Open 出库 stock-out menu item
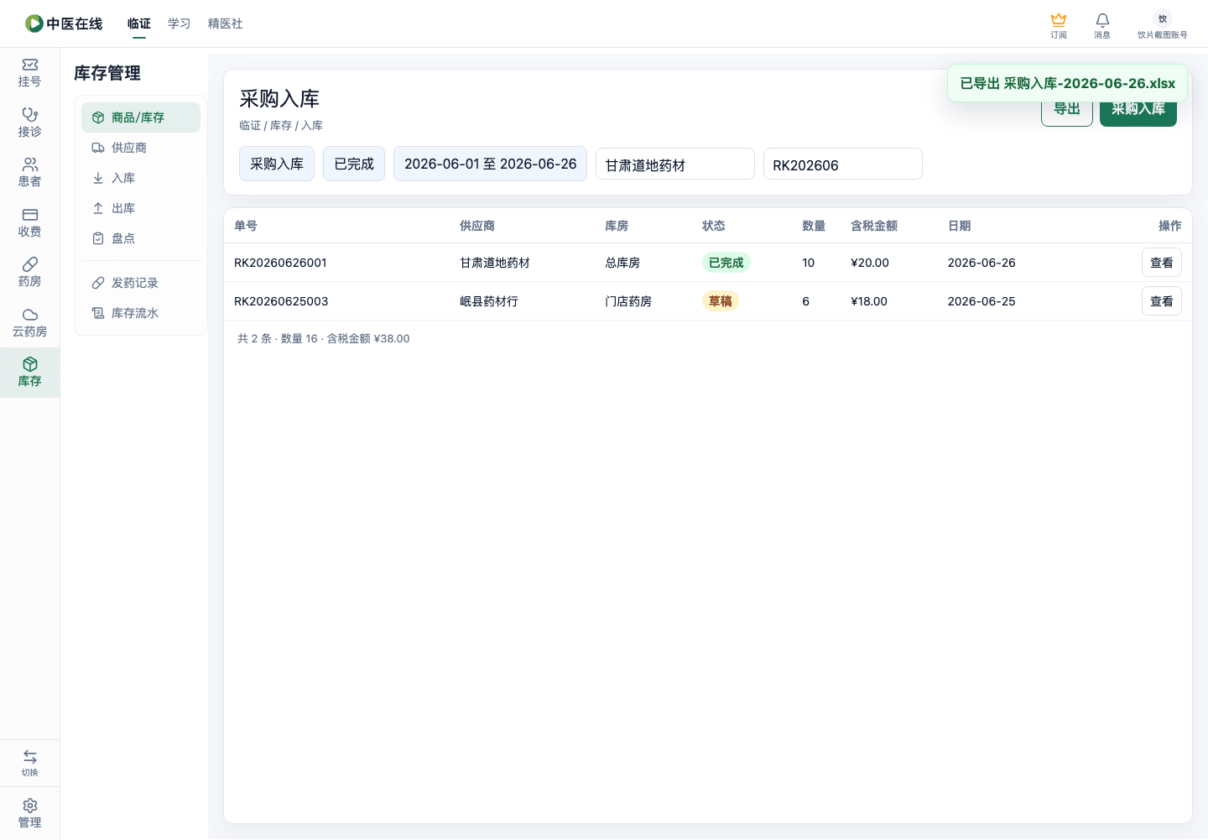 tap(141, 208)
